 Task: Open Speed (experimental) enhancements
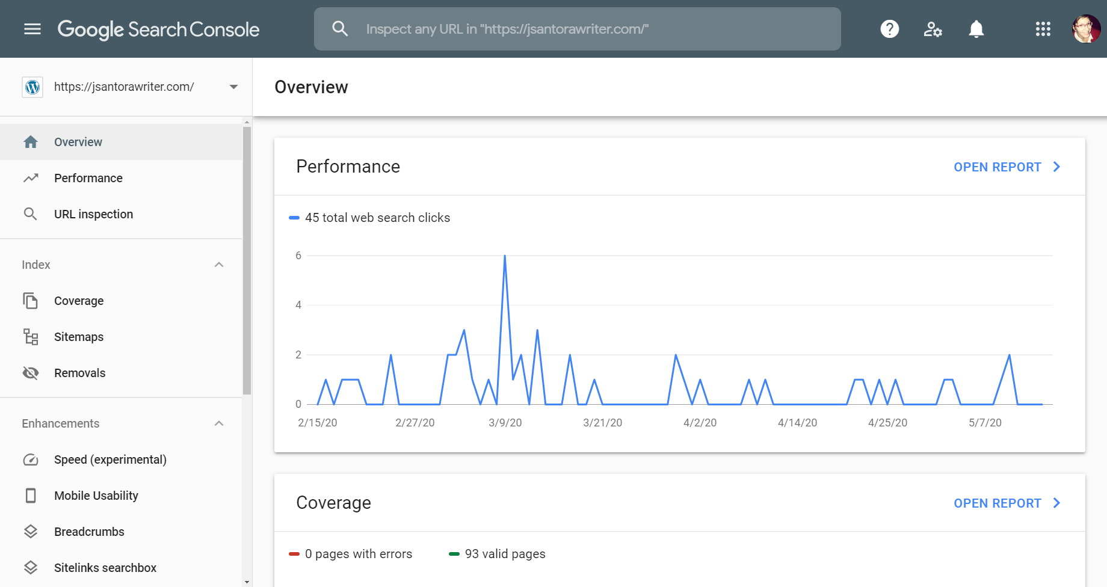pos(110,459)
